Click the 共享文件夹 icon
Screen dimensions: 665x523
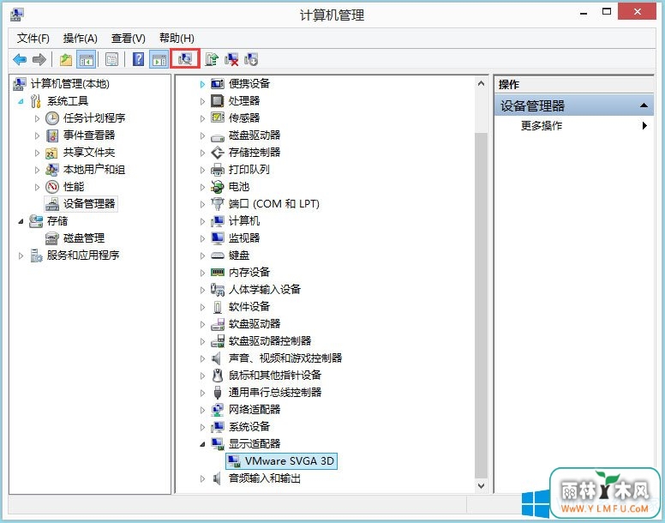coord(51,153)
